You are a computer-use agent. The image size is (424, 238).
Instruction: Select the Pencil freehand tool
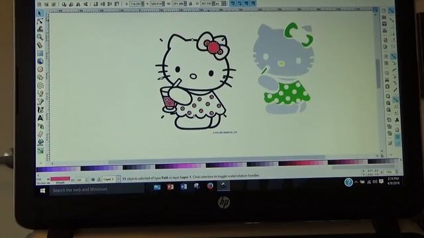(40, 94)
